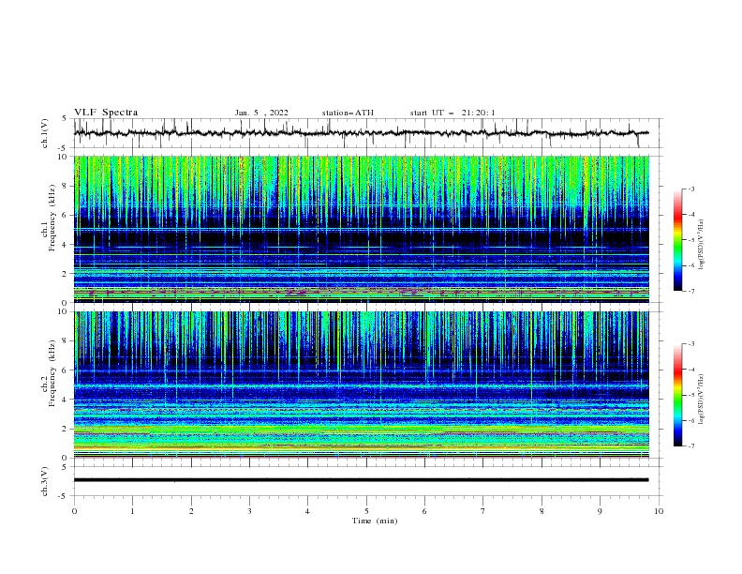Click the 'ch.1(V)' waveform axis label
The height and width of the screenshot is (574, 742).
pos(45,133)
